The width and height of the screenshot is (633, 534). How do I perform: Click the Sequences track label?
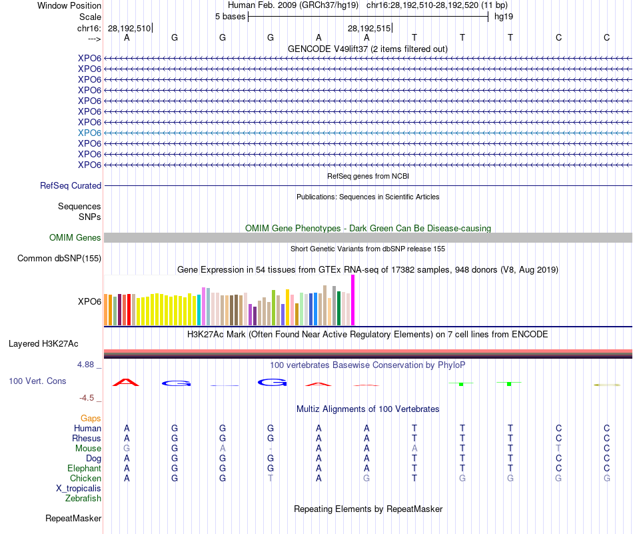(x=79, y=207)
